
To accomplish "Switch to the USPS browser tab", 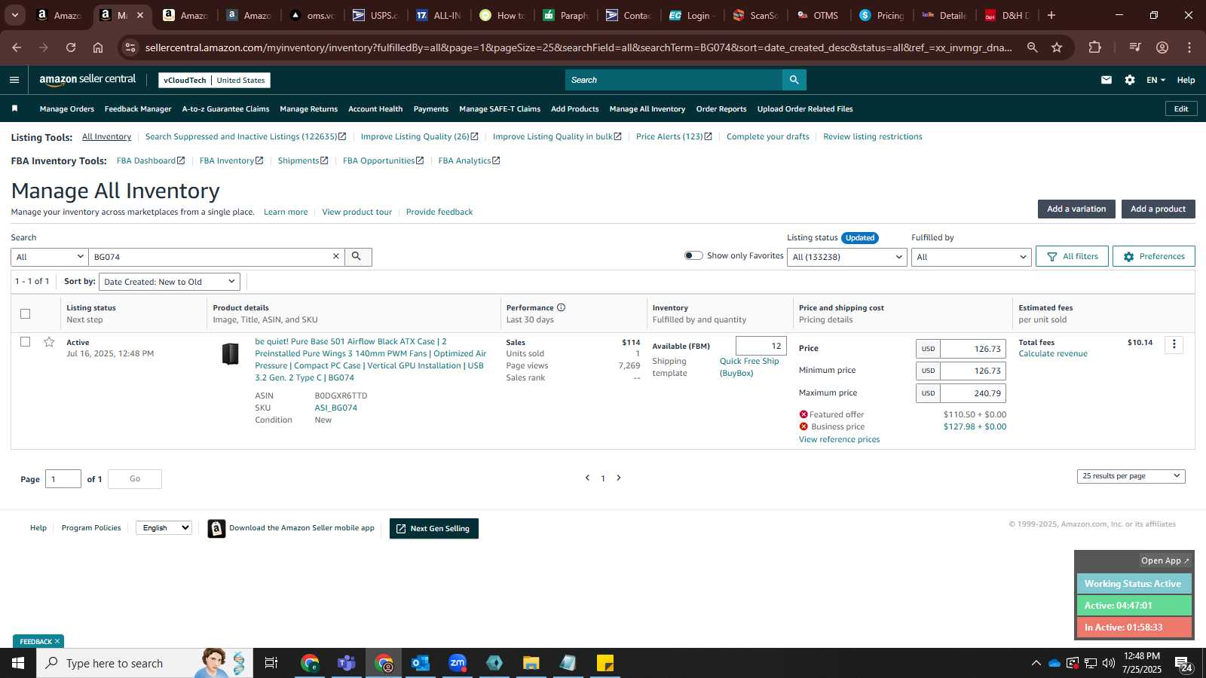I will point(375,15).
